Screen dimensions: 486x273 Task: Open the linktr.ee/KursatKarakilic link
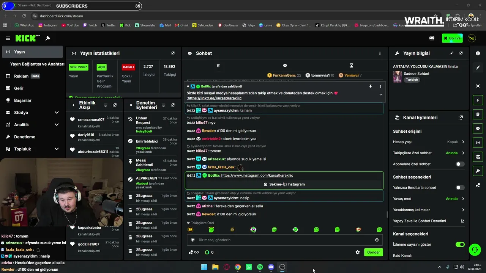tap(215, 98)
